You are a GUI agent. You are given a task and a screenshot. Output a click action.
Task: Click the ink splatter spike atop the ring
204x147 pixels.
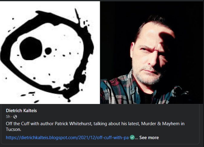(77, 16)
